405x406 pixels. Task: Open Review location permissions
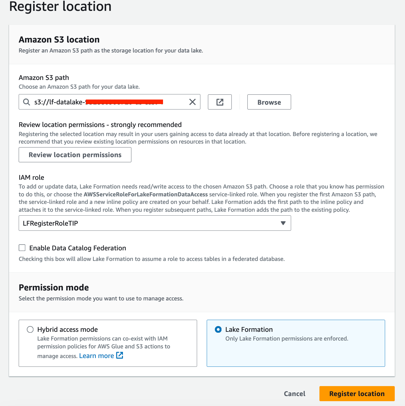(x=75, y=155)
